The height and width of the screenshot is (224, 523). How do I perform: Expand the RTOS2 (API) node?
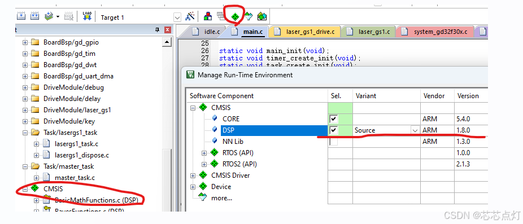pos(204,164)
